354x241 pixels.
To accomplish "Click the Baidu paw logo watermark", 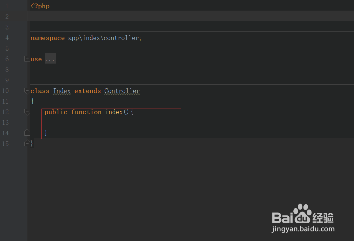I will point(303,212).
